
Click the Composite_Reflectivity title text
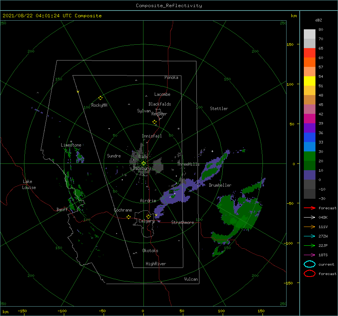169,6
